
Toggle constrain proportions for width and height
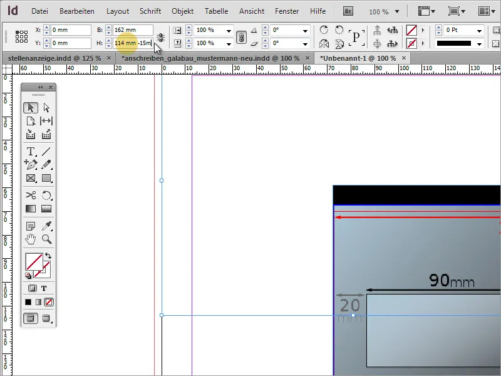click(x=161, y=37)
